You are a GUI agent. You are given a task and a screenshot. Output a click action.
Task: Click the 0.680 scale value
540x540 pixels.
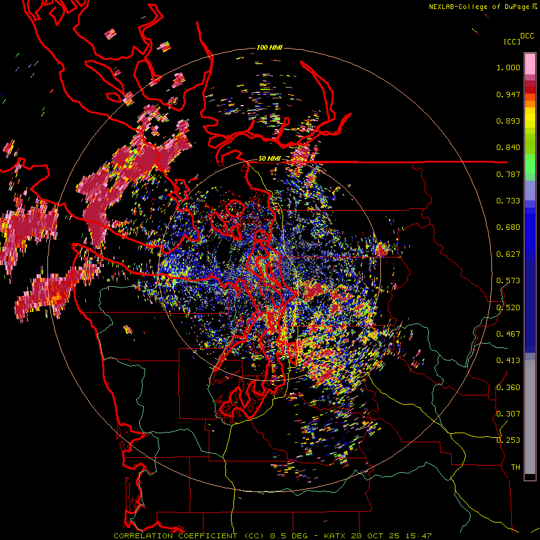[508, 227]
